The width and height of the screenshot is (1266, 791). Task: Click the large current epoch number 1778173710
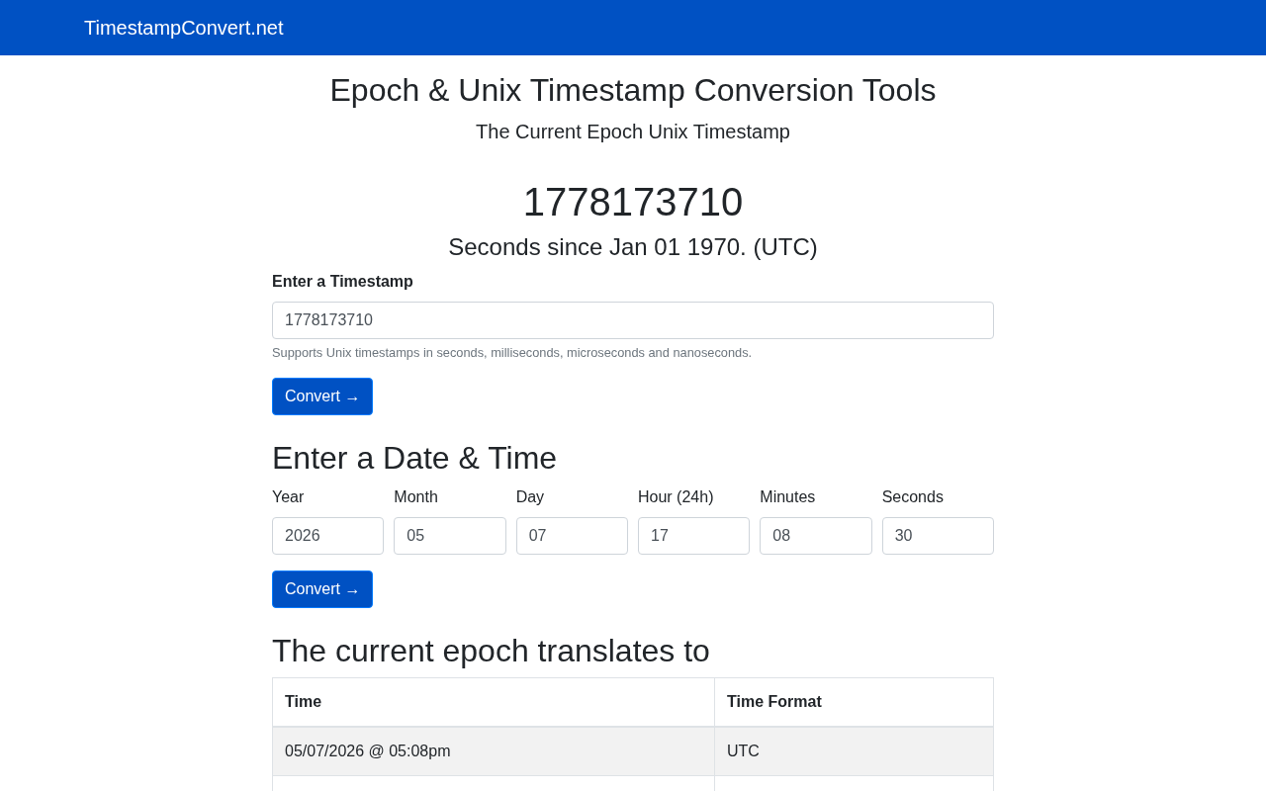click(x=633, y=202)
